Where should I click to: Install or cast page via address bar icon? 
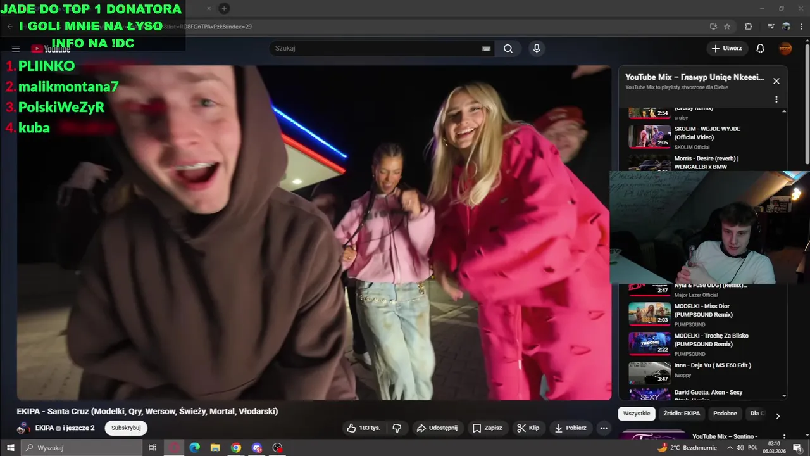[713, 27]
